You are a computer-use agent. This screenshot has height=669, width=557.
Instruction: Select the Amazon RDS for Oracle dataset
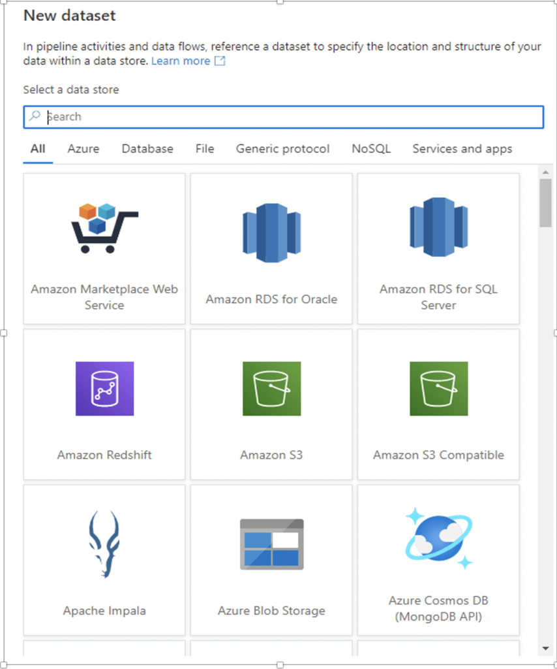click(x=271, y=248)
